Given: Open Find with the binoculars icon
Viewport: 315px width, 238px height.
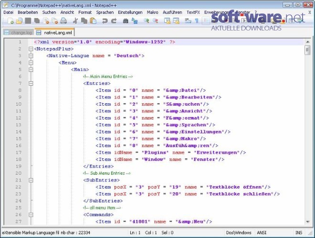Looking at the screenshot, I should pyautogui.click(x=126, y=21).
